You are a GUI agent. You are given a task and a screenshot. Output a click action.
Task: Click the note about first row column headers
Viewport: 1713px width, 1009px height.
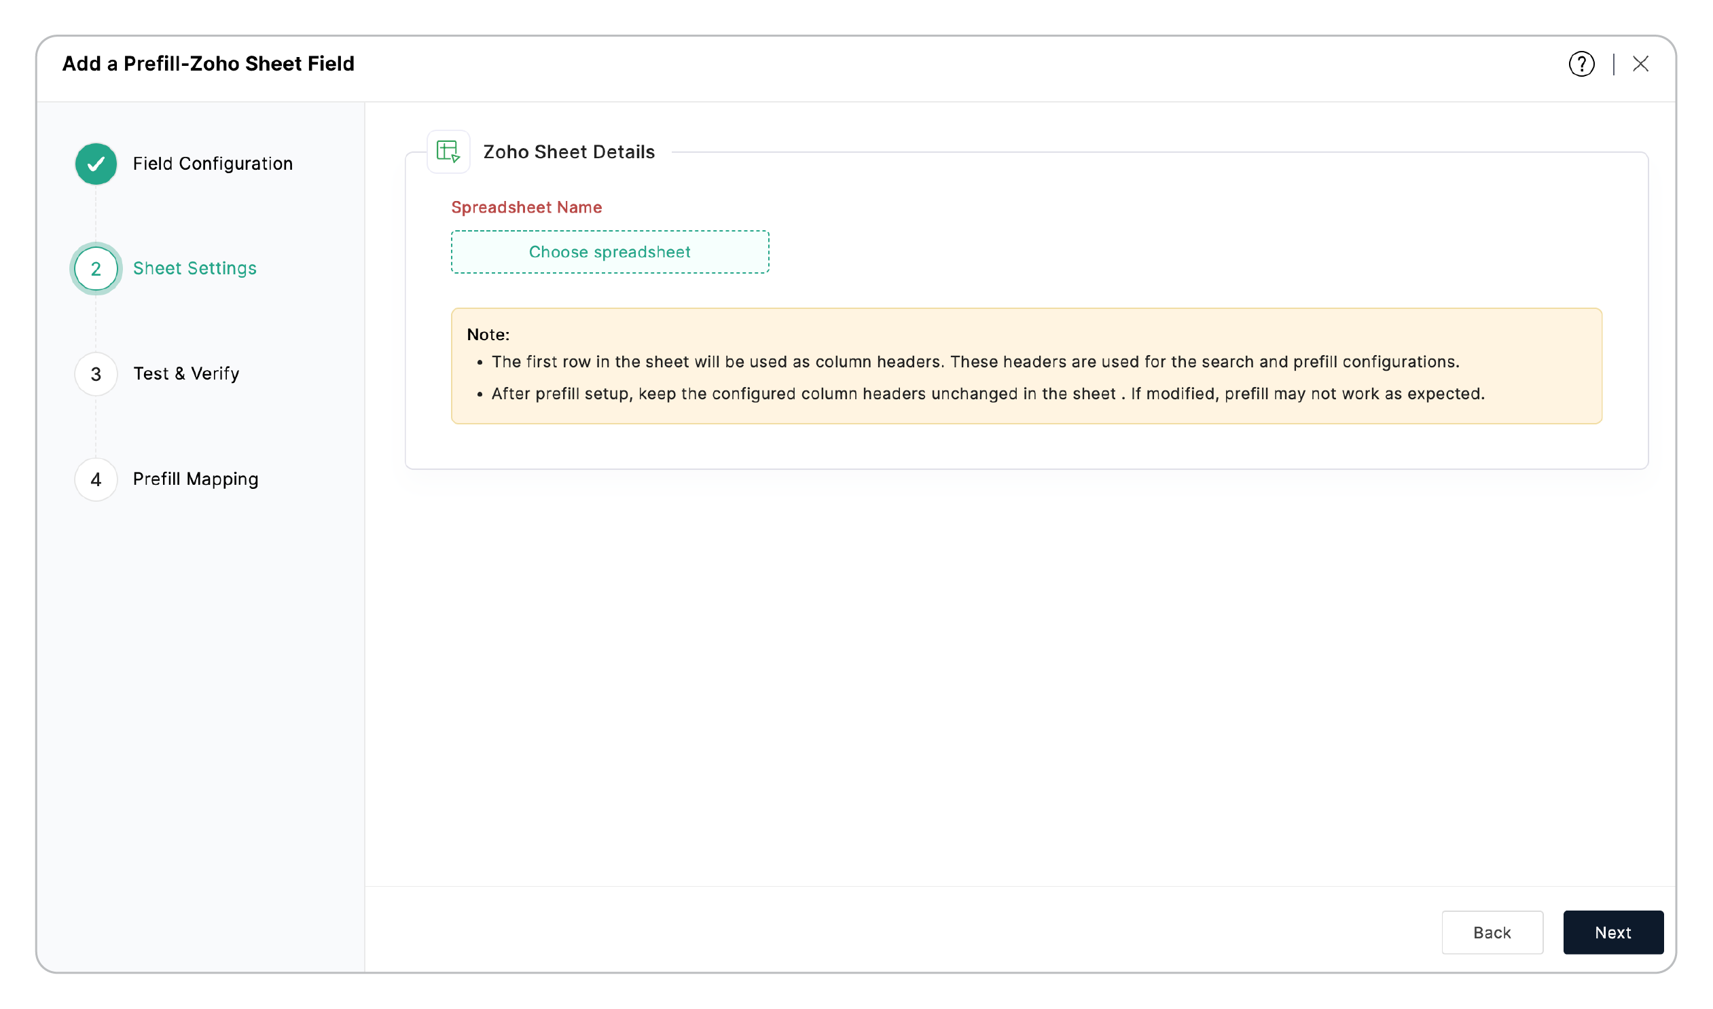point(976,362)
